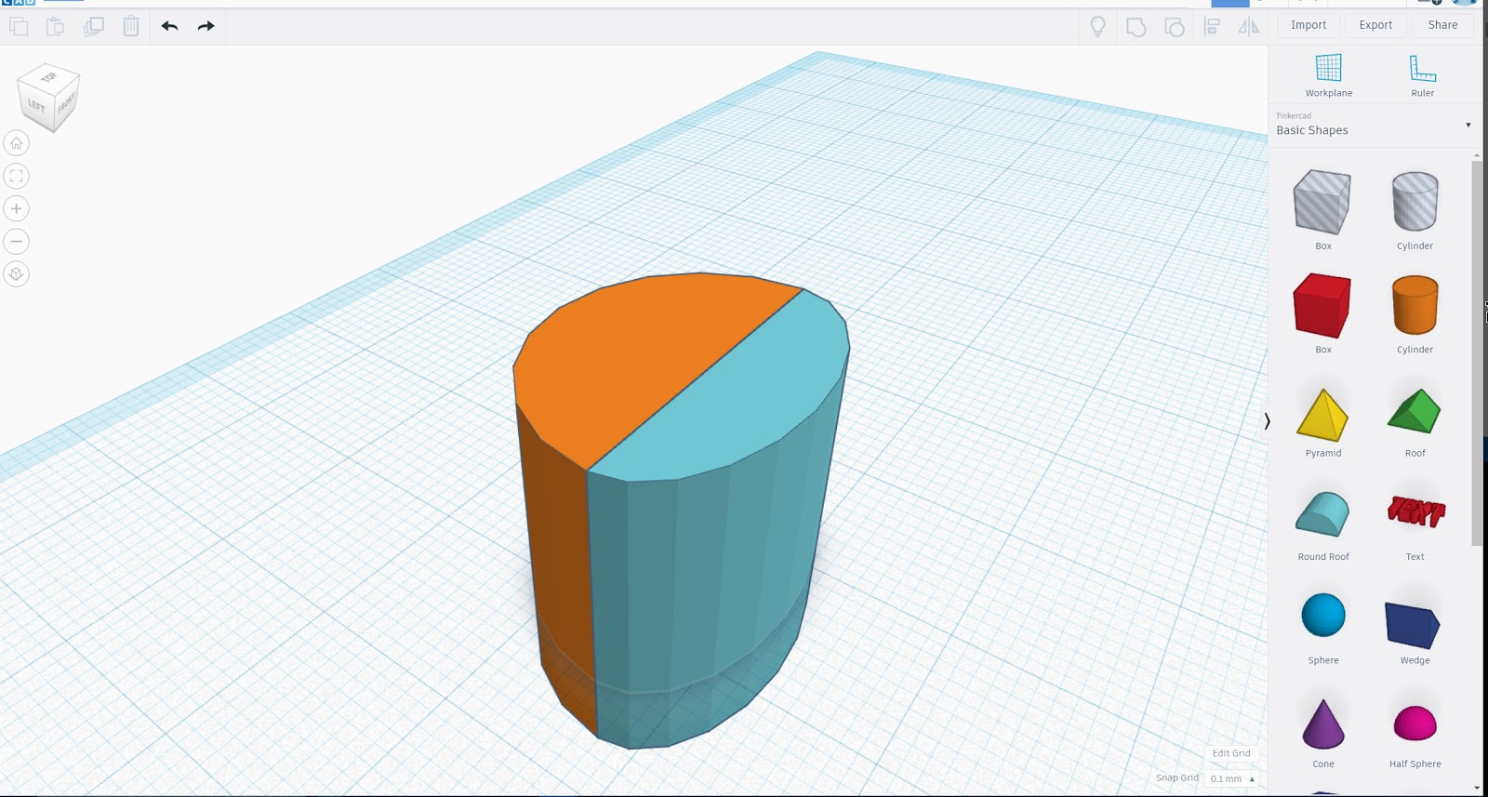Viewport: 1488px width, 797px height.
Task: Click the Import button
Action: click(x=1309, y=26)
